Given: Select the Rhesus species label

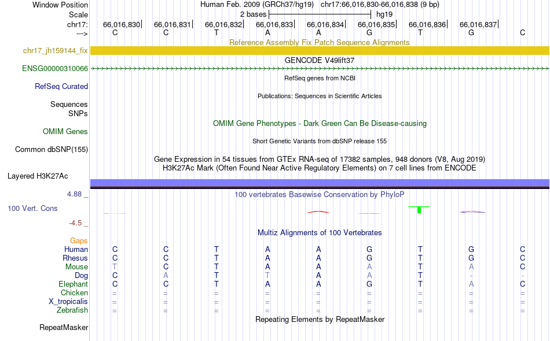Looking at the screenshot, I should [x=75, y=258].
